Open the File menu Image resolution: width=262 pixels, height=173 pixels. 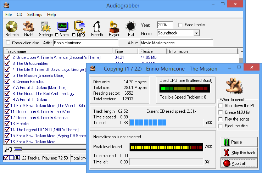point(9,15)
